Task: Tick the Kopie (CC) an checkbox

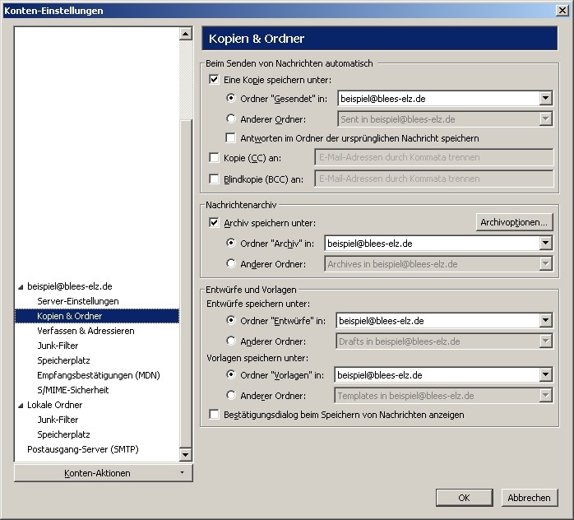Action: click(x=214, y=158)
